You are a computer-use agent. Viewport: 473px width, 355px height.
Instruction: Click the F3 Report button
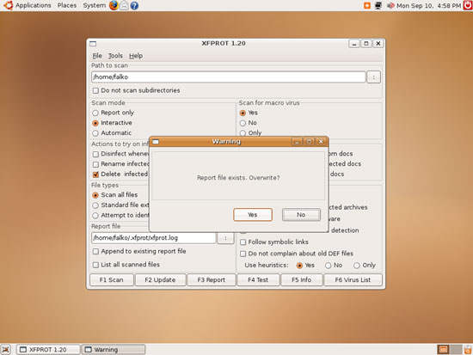click(212, 280)
